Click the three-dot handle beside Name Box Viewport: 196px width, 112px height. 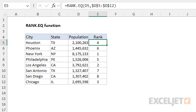(x=34, y=6)
